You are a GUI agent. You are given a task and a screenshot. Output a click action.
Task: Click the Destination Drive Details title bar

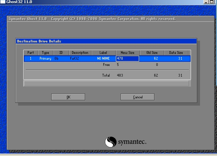coord(106,41)
